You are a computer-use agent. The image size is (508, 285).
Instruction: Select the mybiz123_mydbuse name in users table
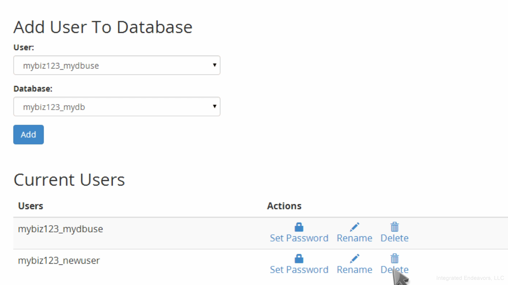pyautogui.click(x=60, y=229)
